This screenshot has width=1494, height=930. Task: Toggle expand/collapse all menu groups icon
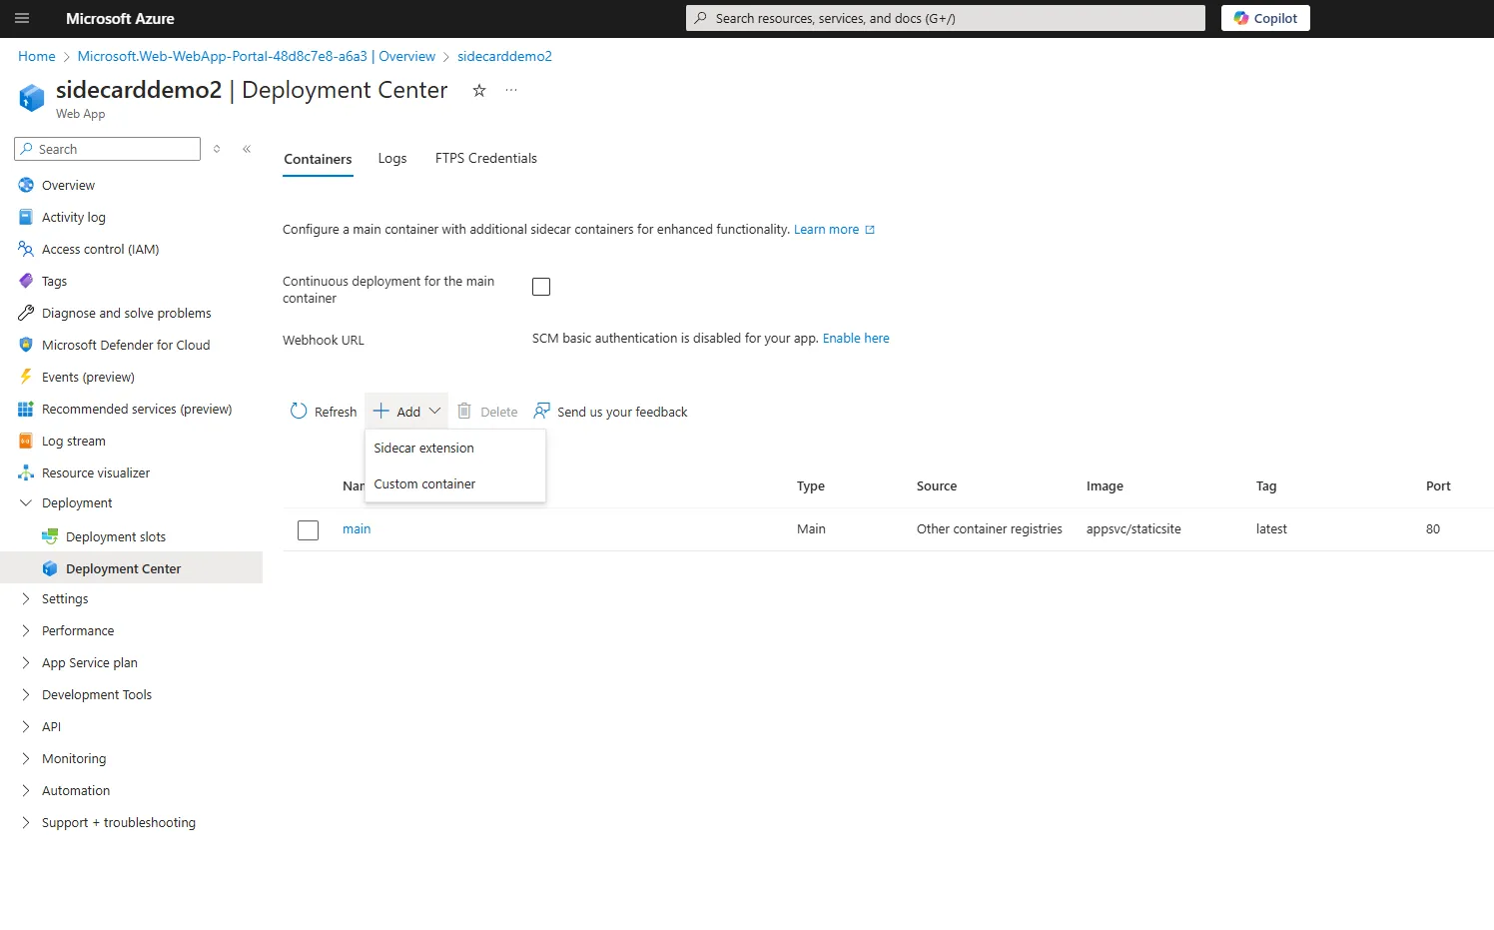pos(217,149)
